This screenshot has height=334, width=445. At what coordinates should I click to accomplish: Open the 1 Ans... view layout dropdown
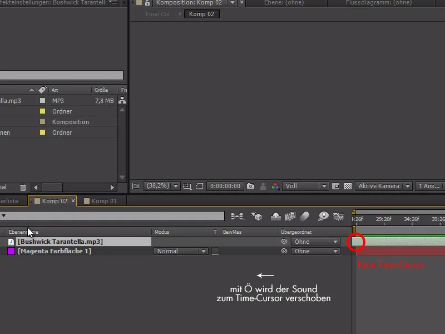click(x=430, y=186)
